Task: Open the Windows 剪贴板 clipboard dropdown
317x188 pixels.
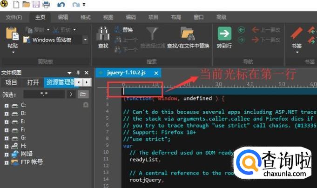Action: [85, 40]
